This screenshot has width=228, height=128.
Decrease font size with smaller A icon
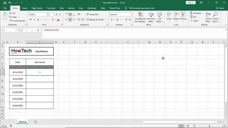pyautogui.click(x=60, y=14)
